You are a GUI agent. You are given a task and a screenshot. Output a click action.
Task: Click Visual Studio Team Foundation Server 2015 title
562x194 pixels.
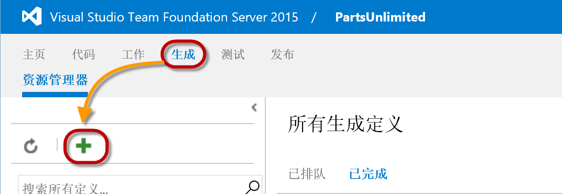click(174, 17)
